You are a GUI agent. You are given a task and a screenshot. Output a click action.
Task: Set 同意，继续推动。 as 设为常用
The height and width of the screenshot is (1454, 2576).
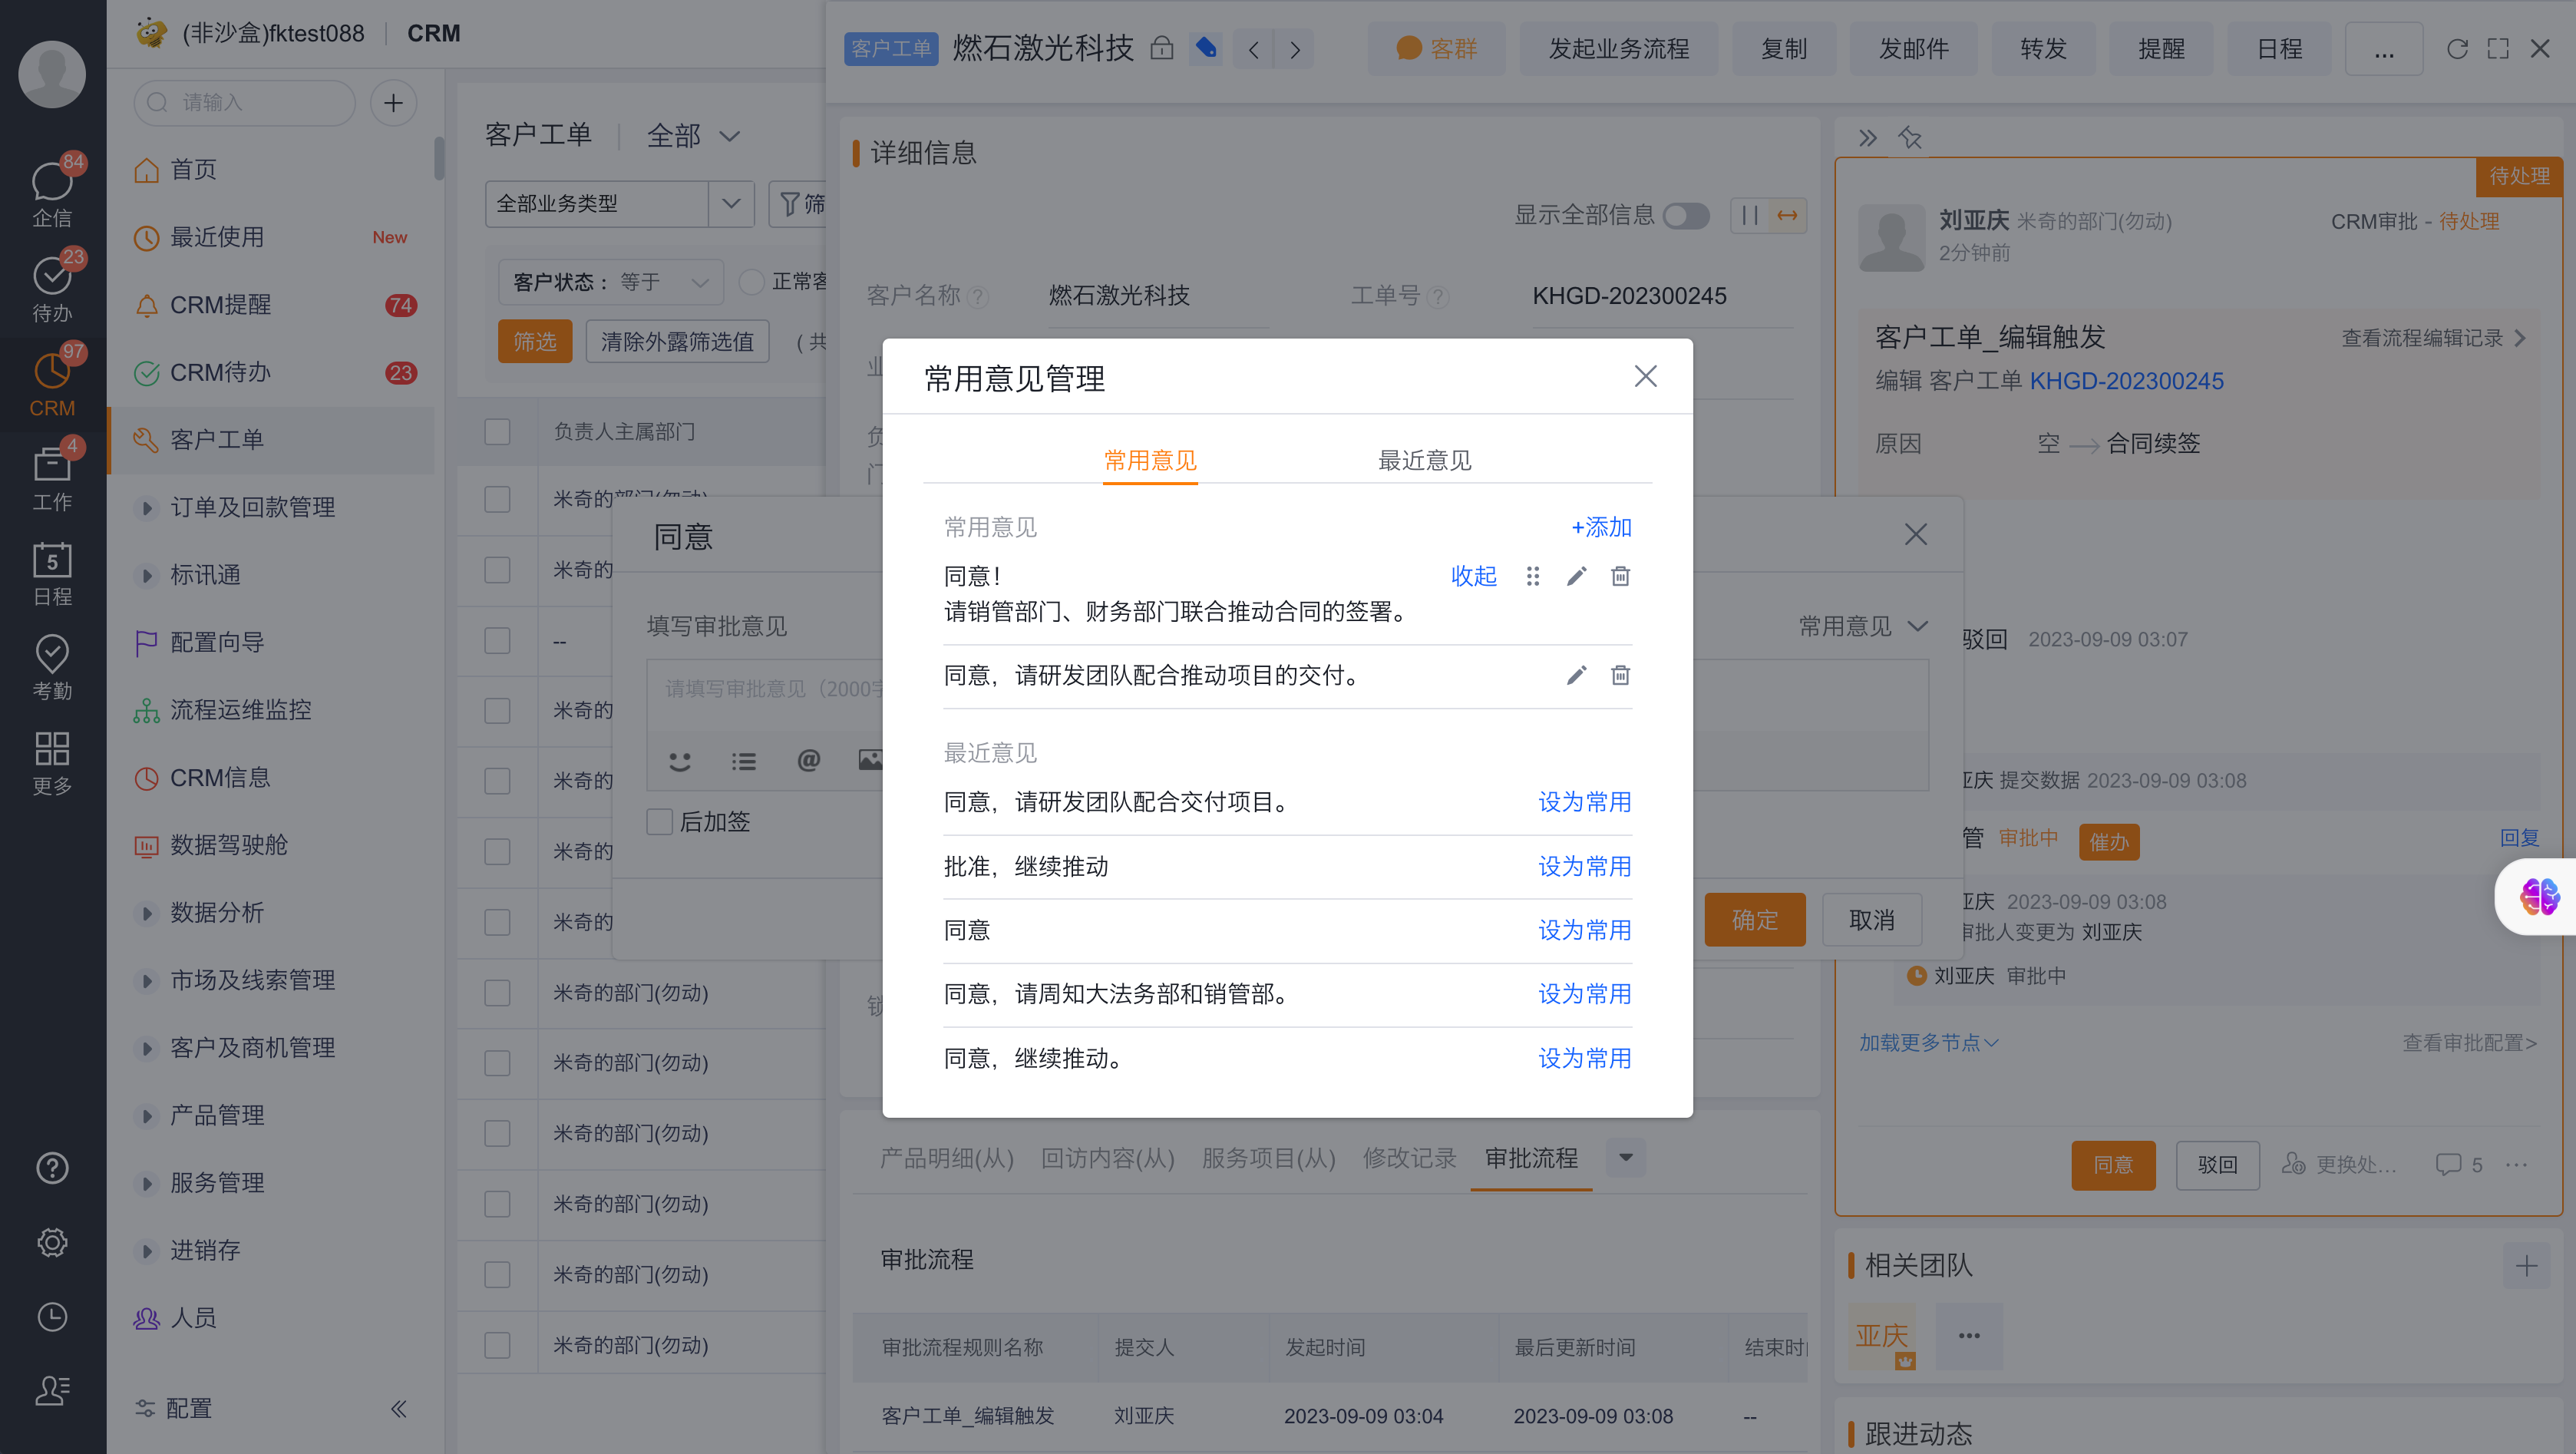(1584, 1058)
